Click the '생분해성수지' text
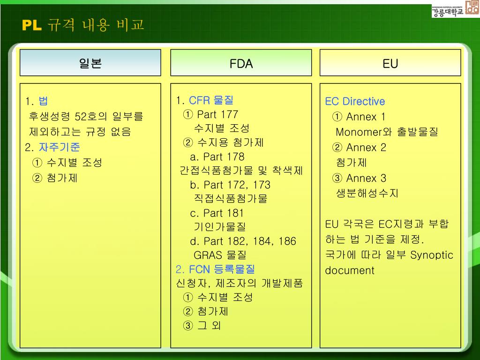 (367, 193)
